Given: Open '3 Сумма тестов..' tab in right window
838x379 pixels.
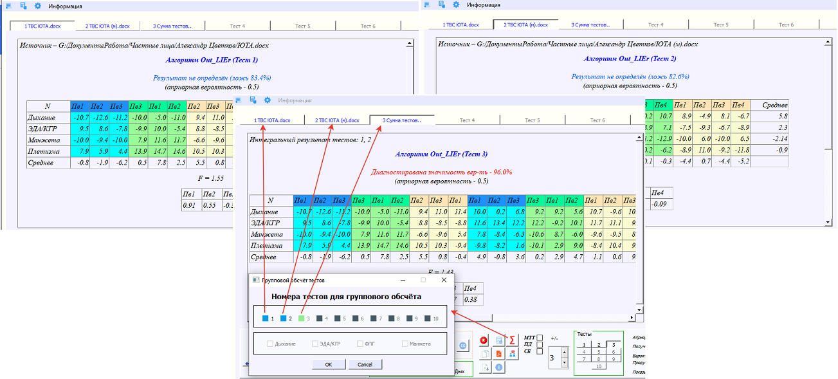Looking at the screenshot, I should tap(590, 25).
